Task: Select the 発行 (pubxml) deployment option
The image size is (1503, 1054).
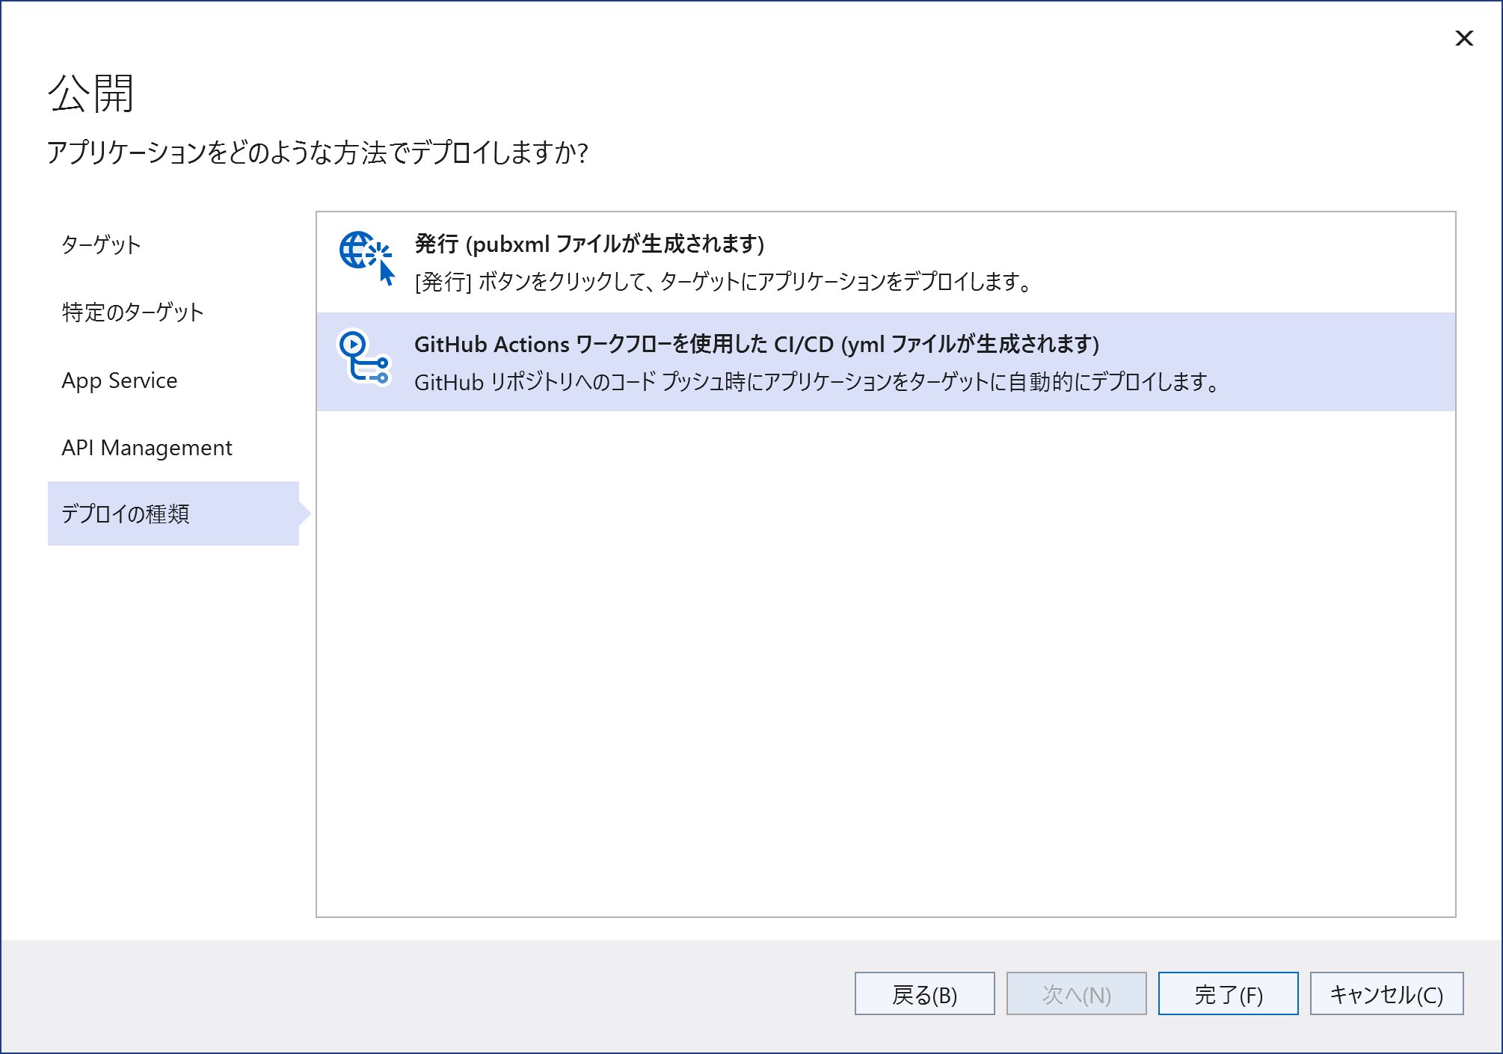Action: point(885,262)
